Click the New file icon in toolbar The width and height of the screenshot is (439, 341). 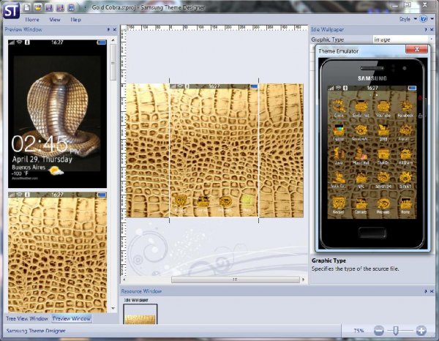coord(26,7)
